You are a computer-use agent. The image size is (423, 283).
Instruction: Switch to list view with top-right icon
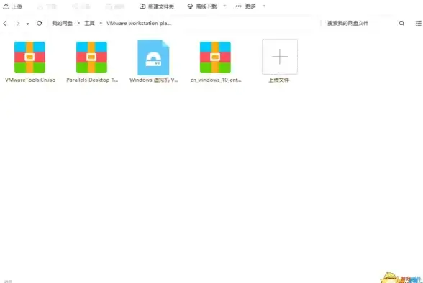pos(419,24)
